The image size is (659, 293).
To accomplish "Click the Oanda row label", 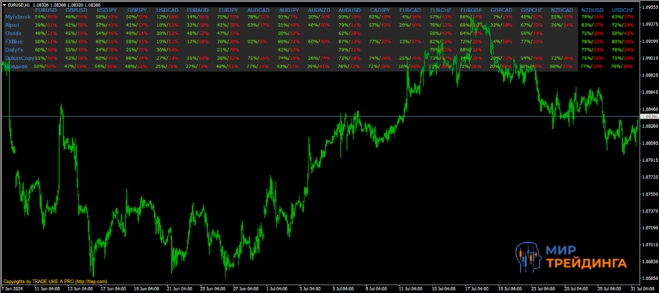I will coord(13,33).
